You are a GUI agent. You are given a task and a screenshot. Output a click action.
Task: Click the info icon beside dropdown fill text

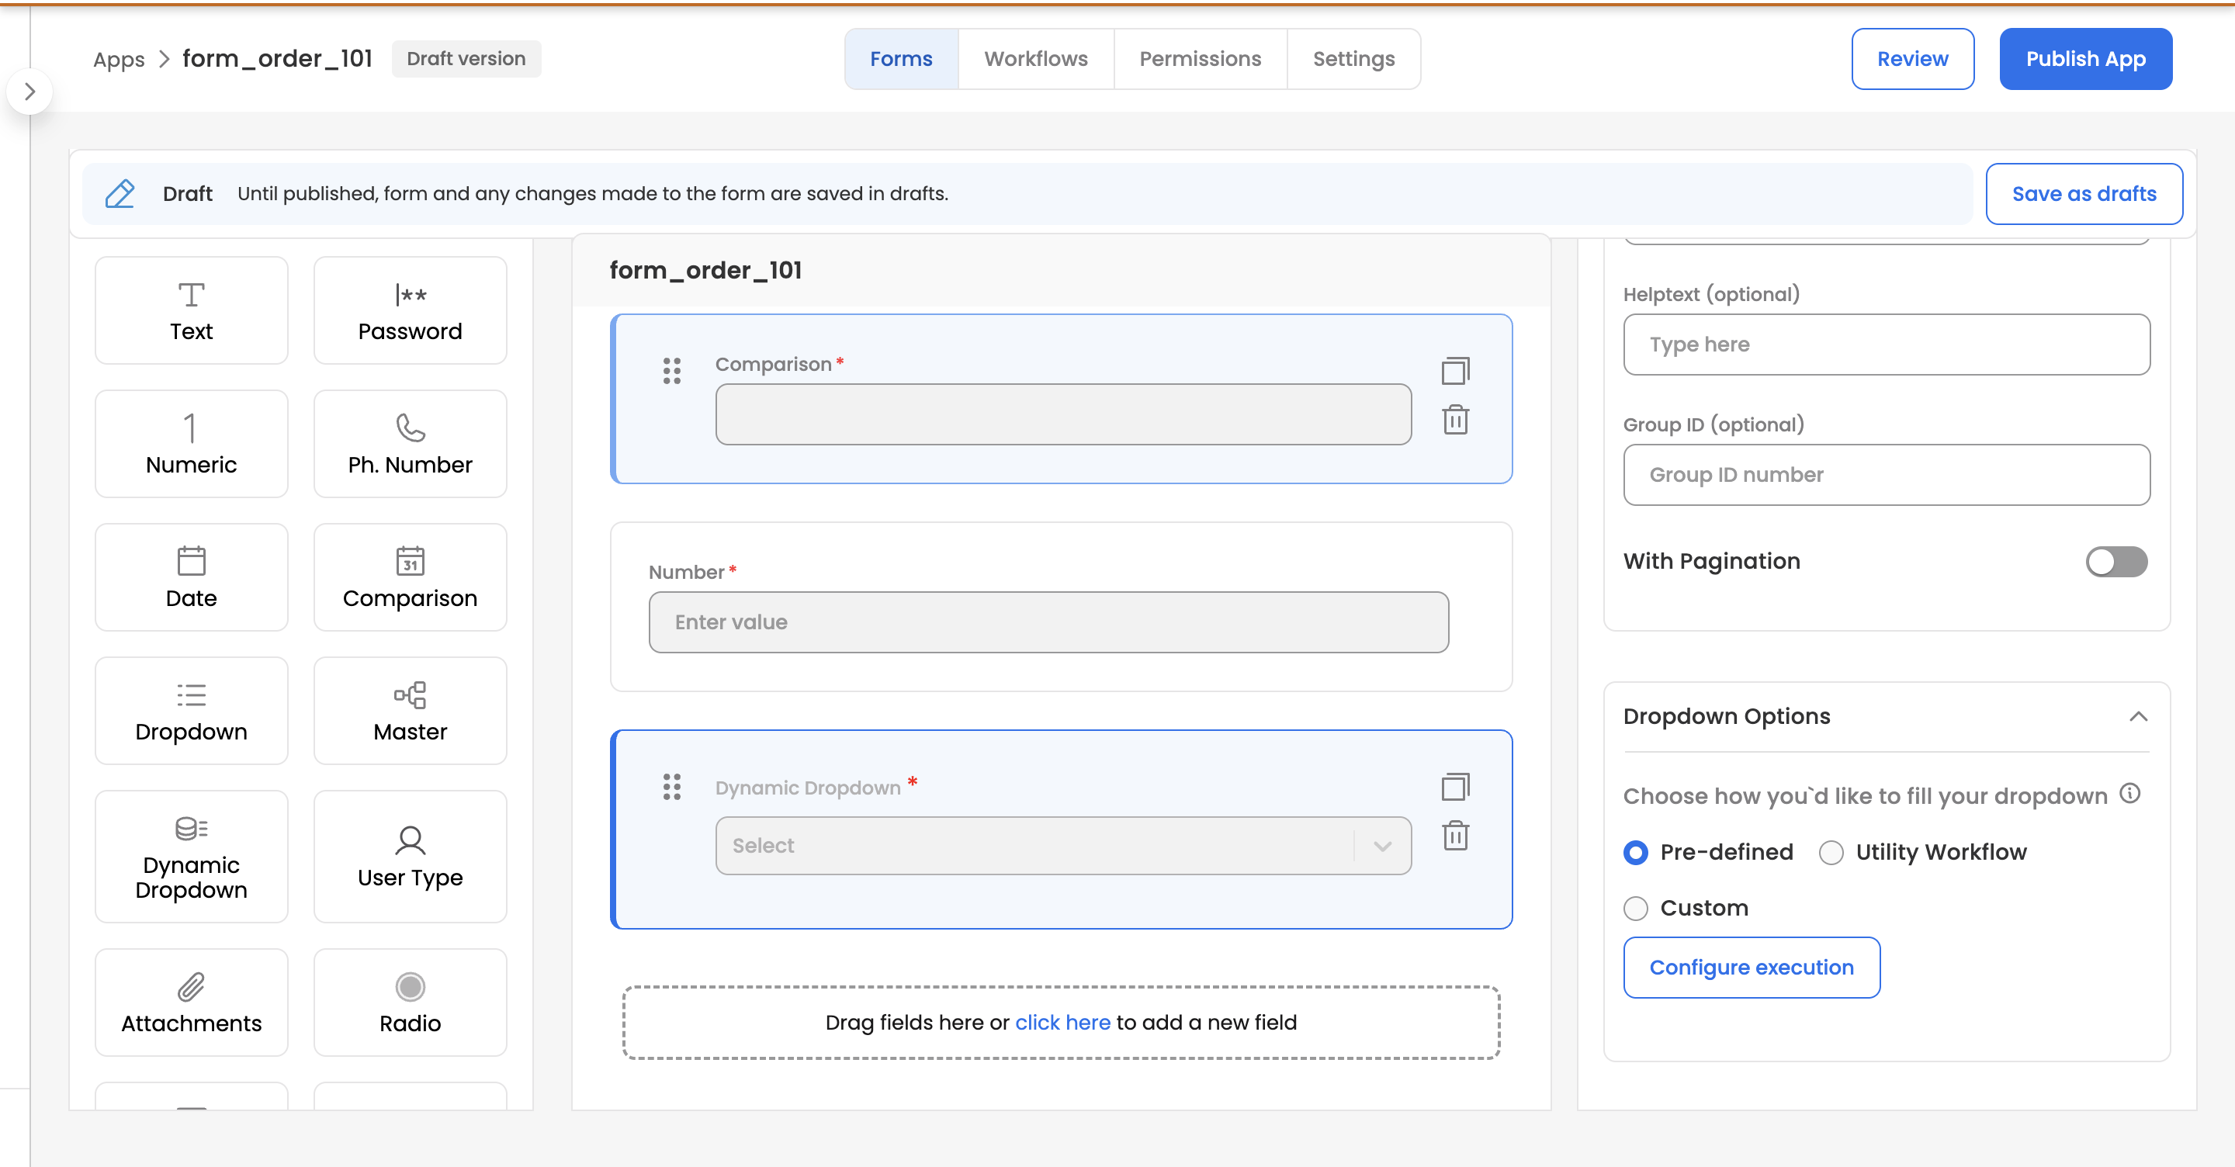tap(2130, 794)
